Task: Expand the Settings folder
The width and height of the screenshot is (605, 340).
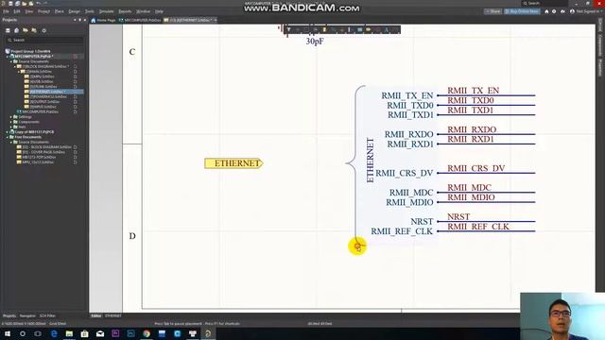Action: coord(11,117)
